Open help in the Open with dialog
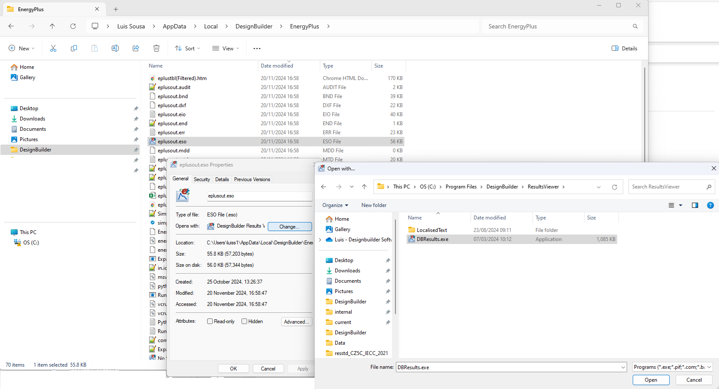Screen dimensions: 719x389 [710, 205]
